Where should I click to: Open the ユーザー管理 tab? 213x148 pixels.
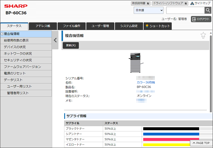[x=100, y=26]
